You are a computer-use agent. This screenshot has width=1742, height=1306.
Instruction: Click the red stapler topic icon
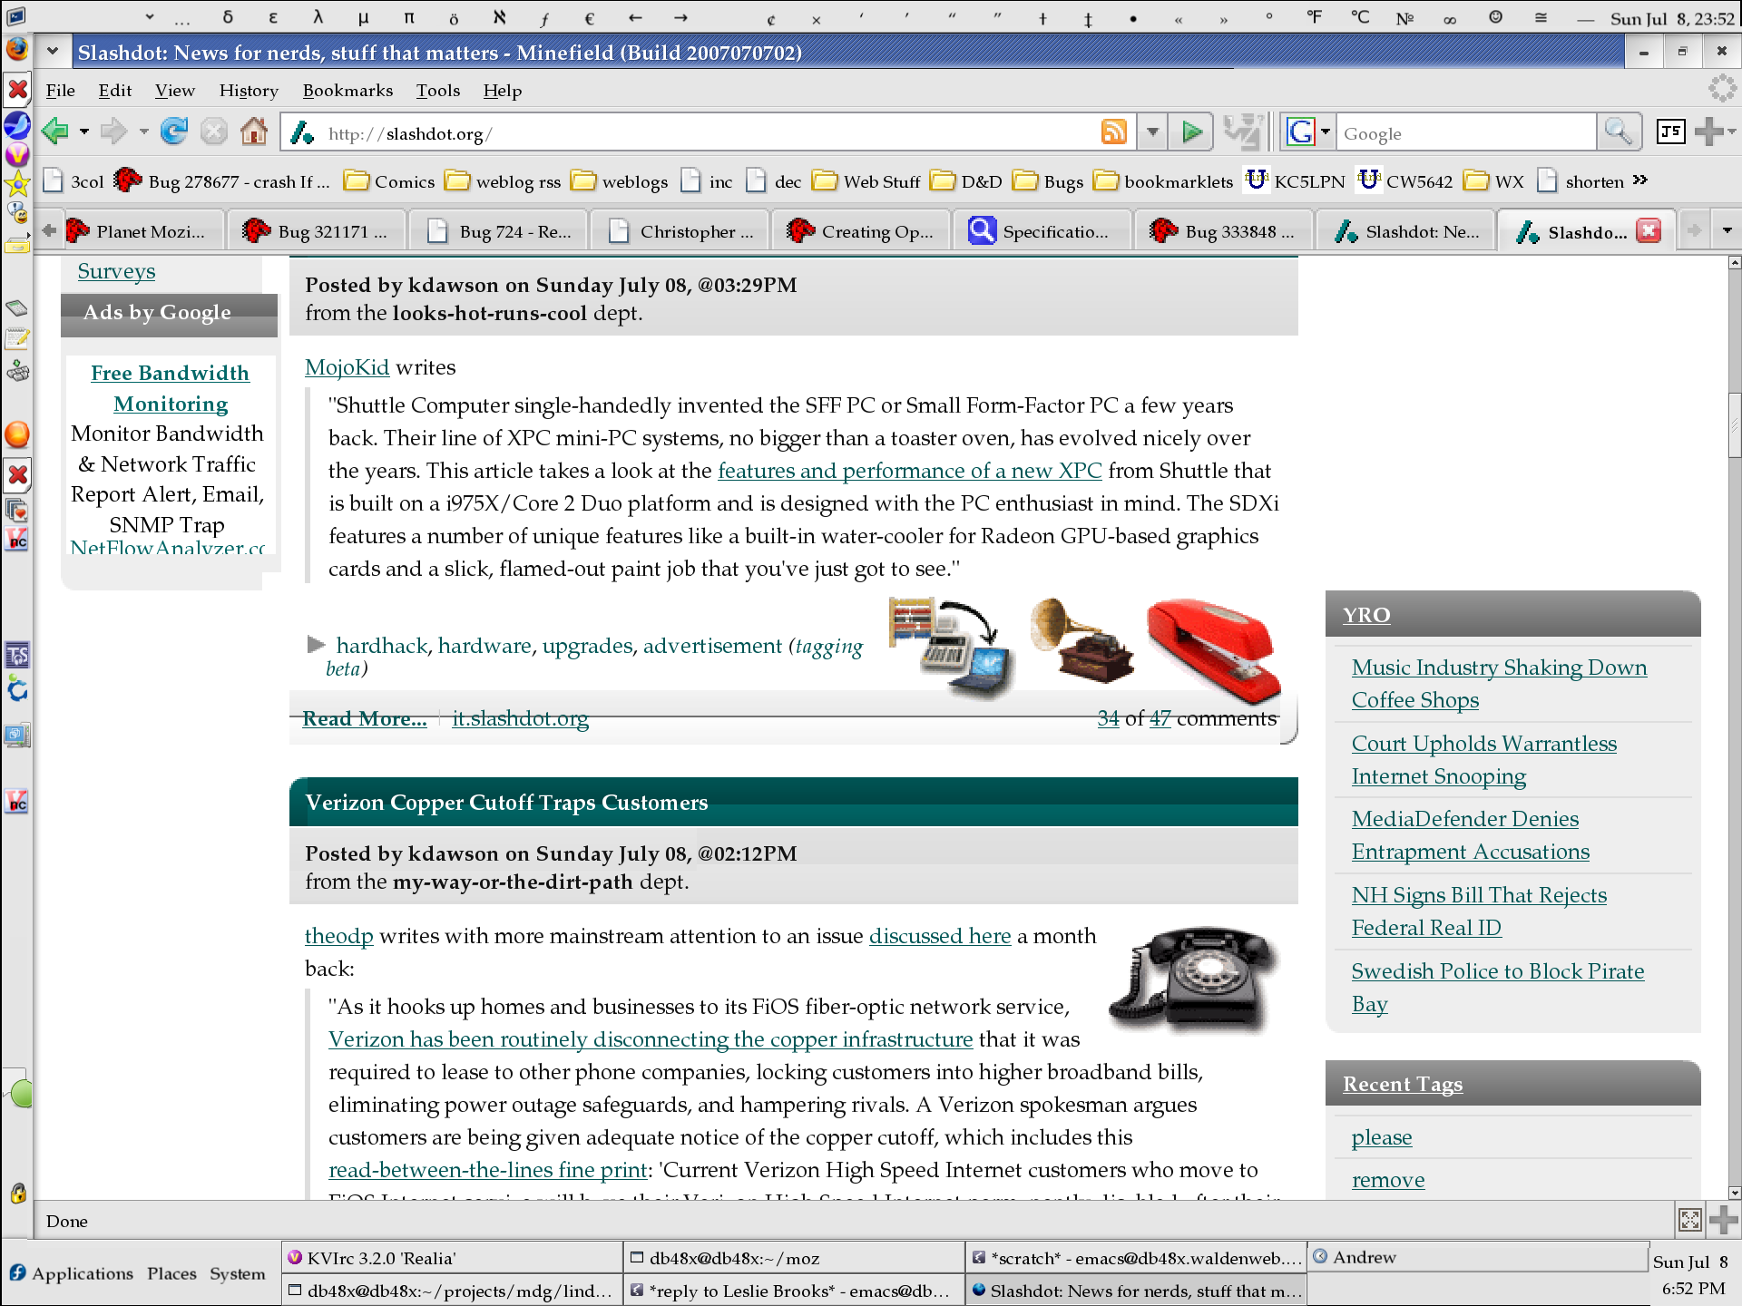1213,649
